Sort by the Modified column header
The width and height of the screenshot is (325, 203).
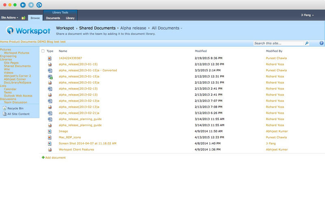tap(201, 51)
